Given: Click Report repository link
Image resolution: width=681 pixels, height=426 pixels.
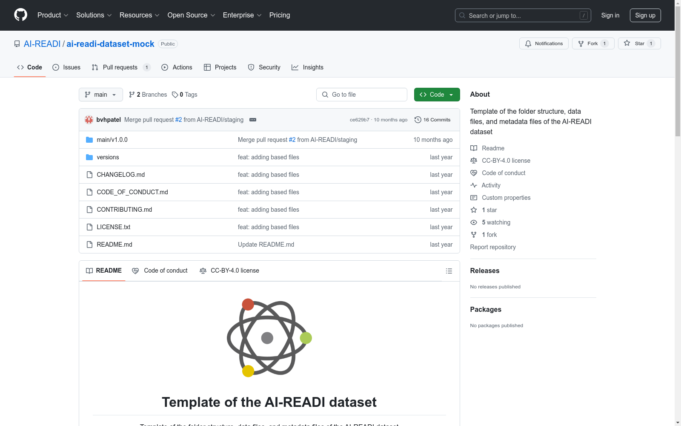Looking at the screenshot, I should click(x=493, y=247).
